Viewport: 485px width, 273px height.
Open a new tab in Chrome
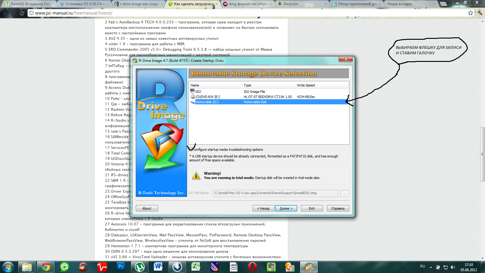click(443, 4)
